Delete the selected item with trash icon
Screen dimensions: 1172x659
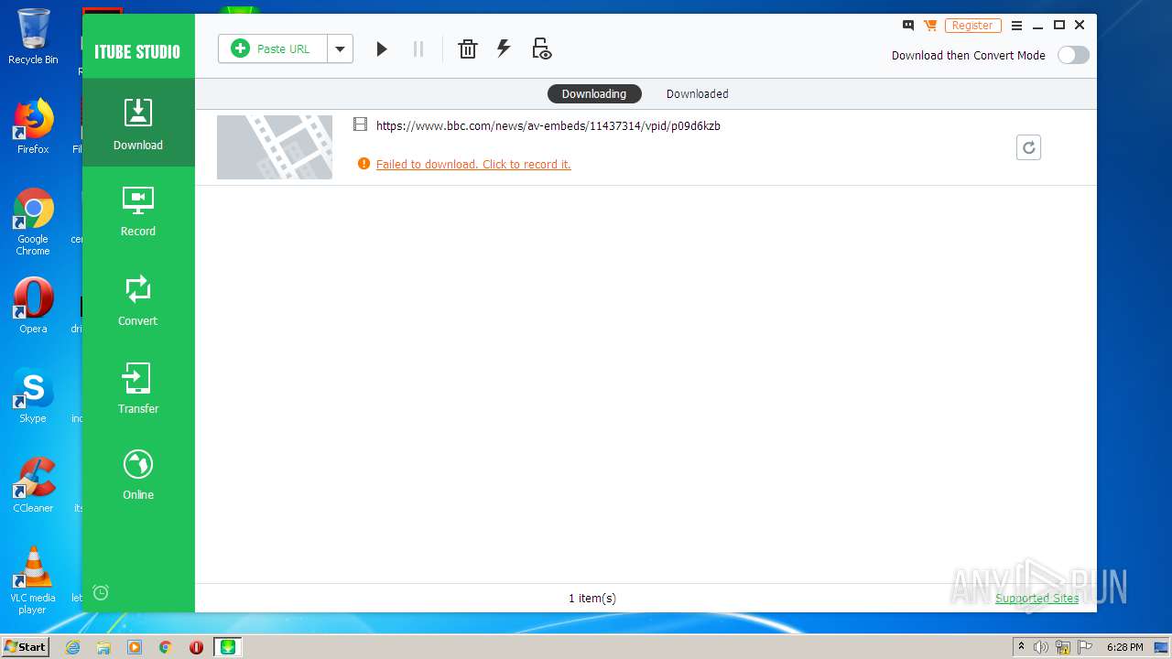[x=468, y=49]
